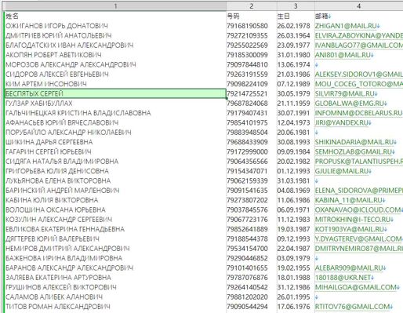The width and height of the screenshot is (403, 313).
Task: Open the email GJULIE@MAIL.RU
Action: [x=342, y=171]
